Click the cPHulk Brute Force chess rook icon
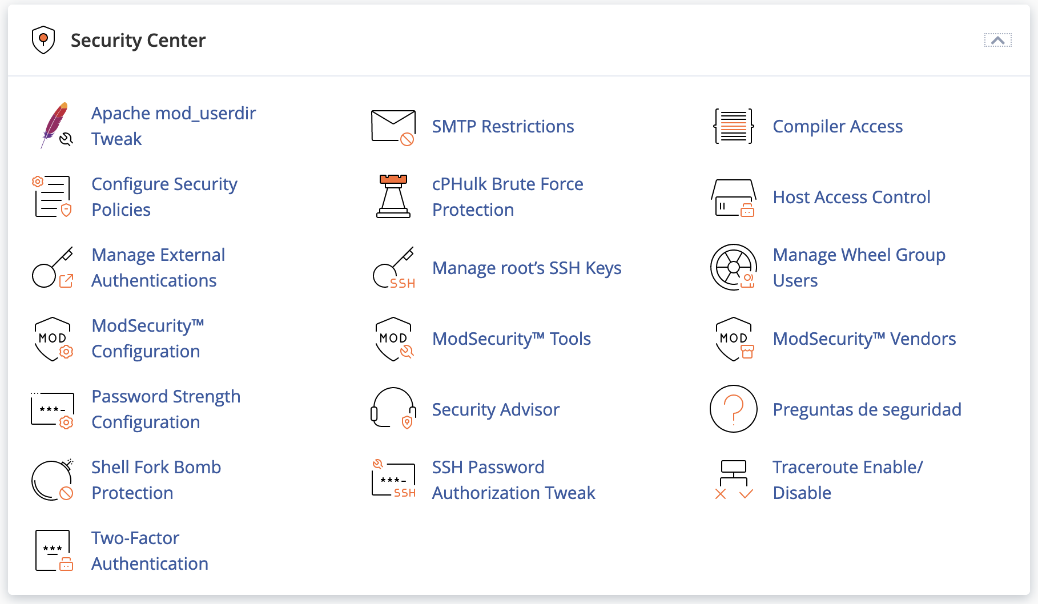1038x604 pixels. point(393,197)
